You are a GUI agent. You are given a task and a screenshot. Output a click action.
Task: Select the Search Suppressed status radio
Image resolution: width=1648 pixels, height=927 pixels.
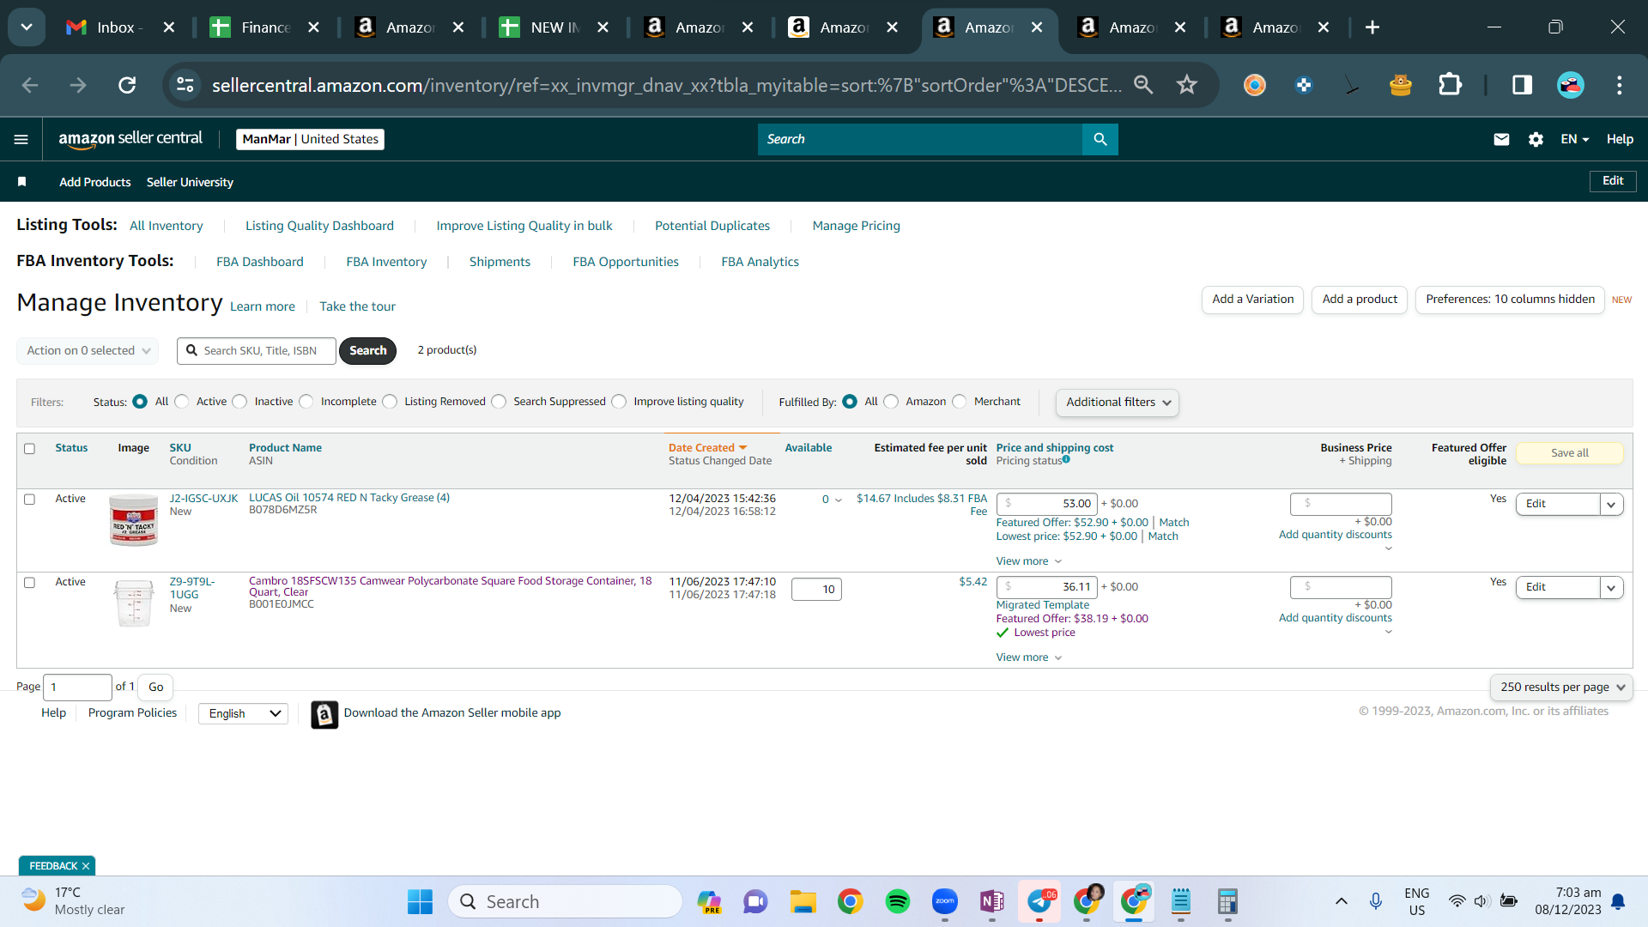(499, 402)
